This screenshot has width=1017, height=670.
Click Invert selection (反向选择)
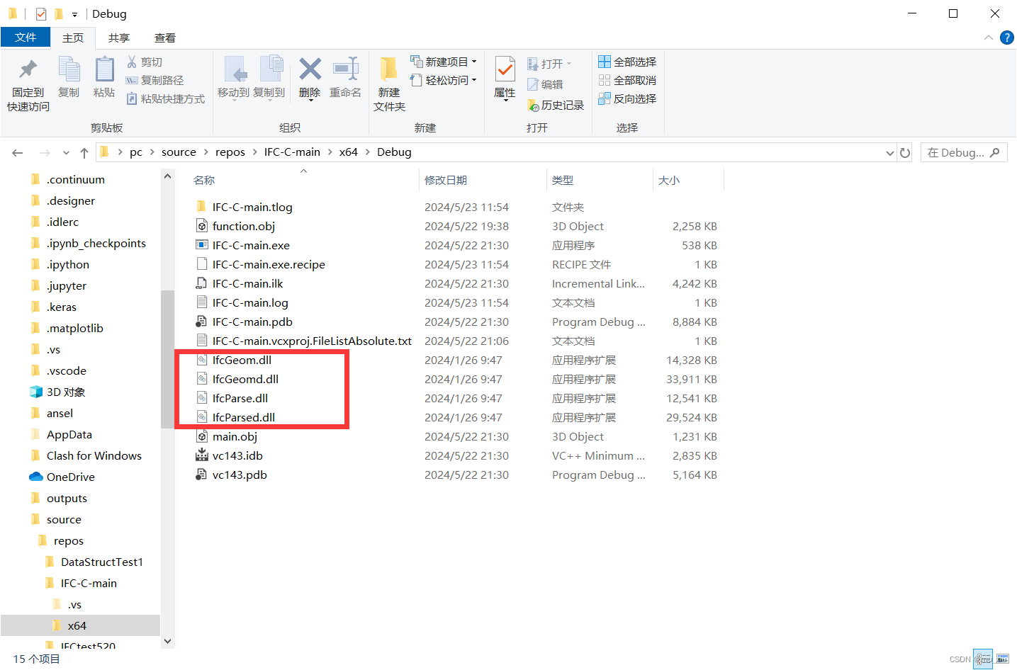627,99
